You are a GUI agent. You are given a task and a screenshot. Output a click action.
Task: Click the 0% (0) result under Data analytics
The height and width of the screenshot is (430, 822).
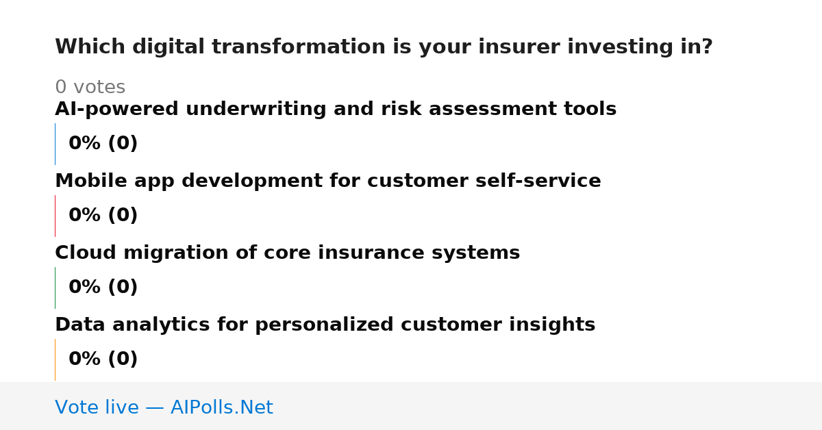coord(103,359)
